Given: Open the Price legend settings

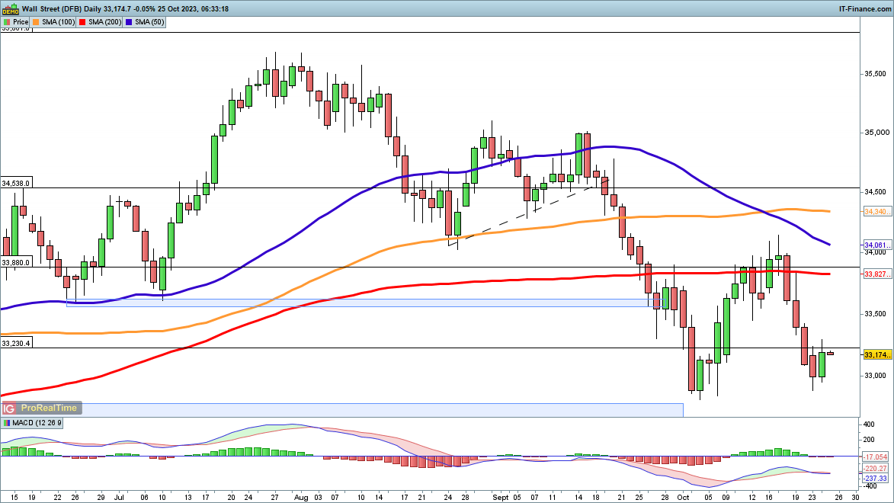Looking at the screenshot, I should [x=16, y=22].
